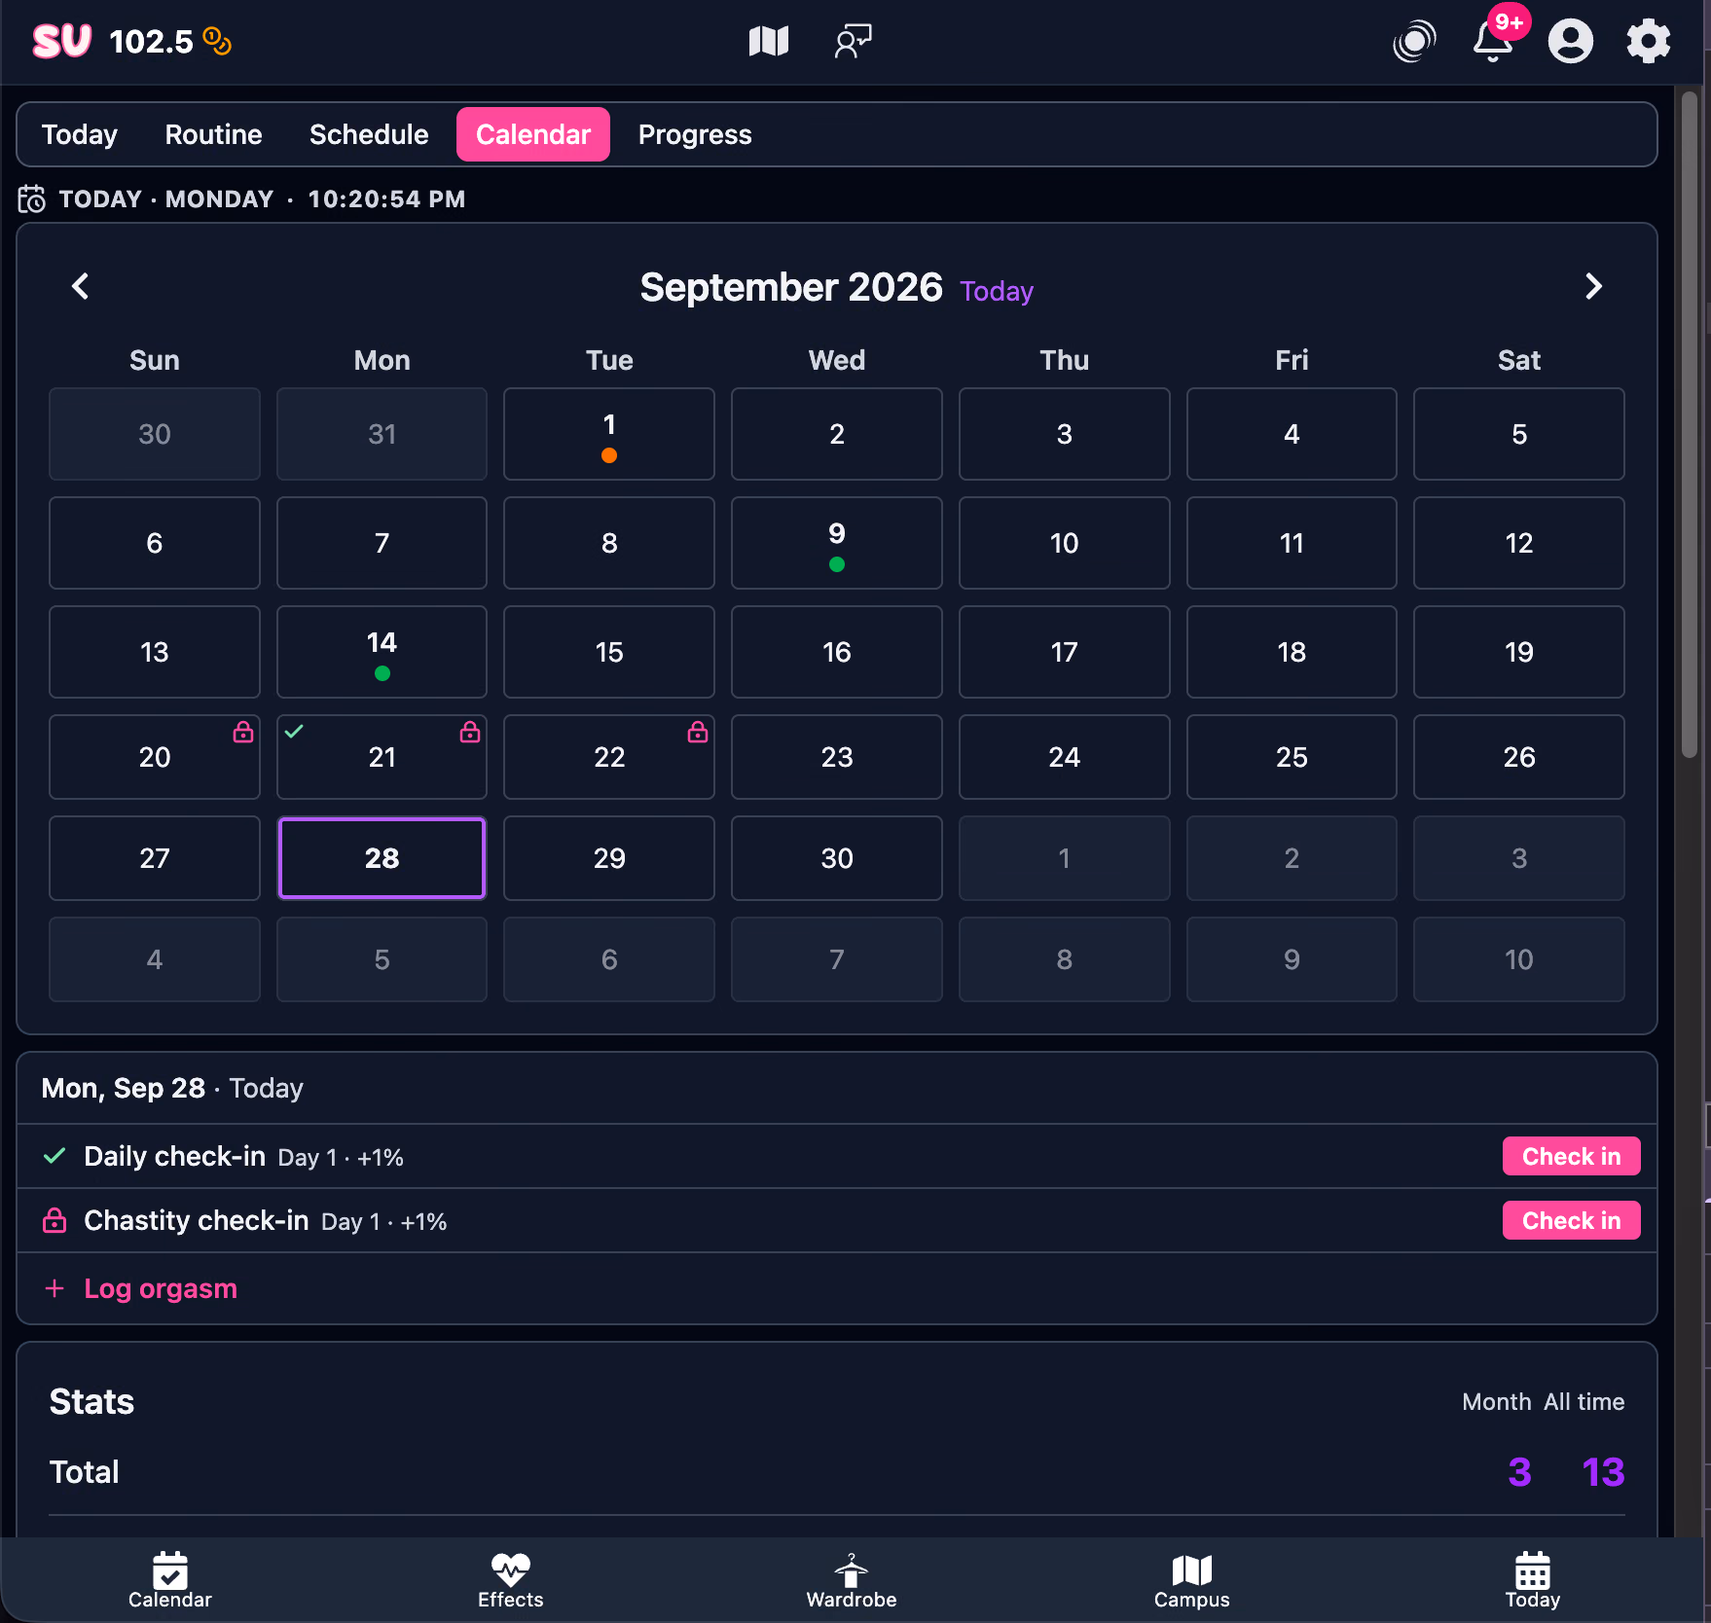
Task: Select the Calendar tab
Action: coord(533,134)
